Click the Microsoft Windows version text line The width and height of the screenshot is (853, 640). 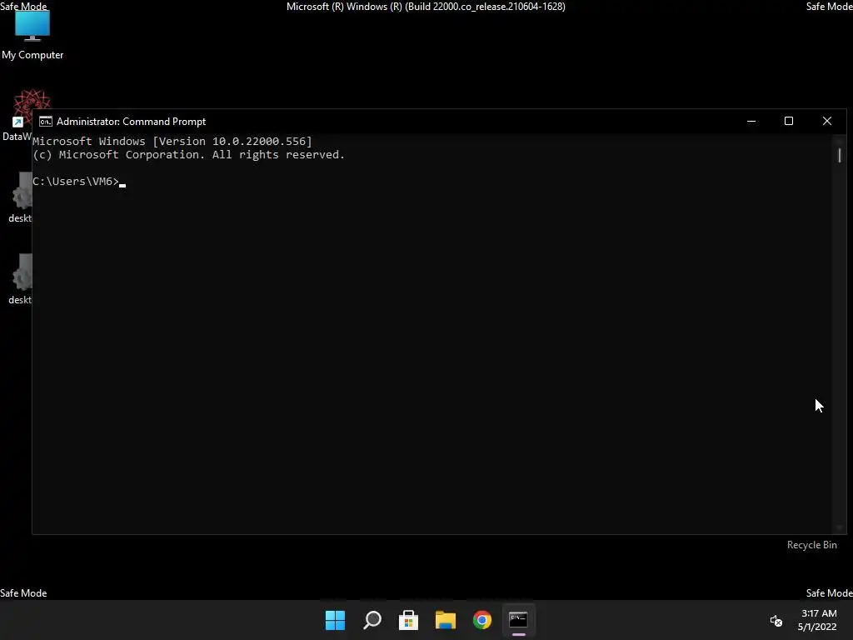click(172, 142)
